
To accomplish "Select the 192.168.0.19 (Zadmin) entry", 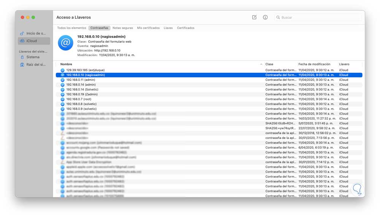I will [209, 94].
